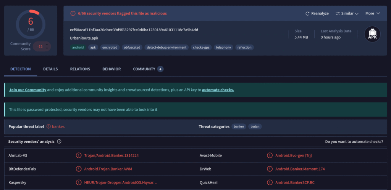
Task: Open the Behavior tab
Action: (111, 69)
